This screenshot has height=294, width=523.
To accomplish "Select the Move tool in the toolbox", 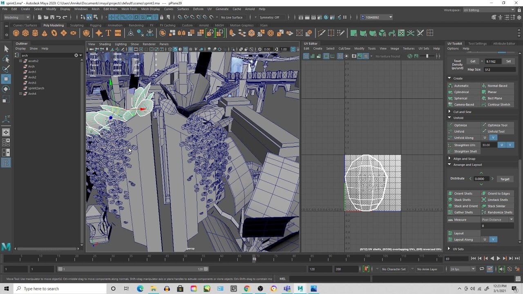I will [x=6, y=78].
